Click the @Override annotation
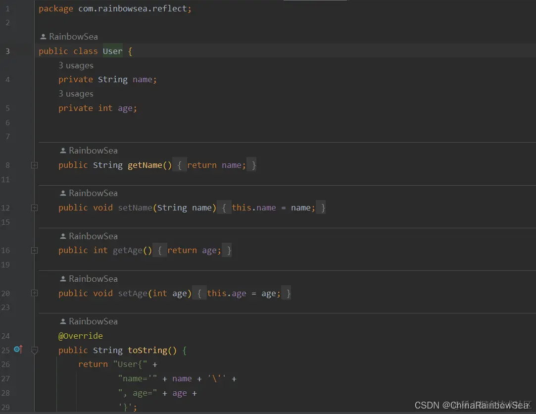Screen dimensions: 536x414 coord(80,336)
